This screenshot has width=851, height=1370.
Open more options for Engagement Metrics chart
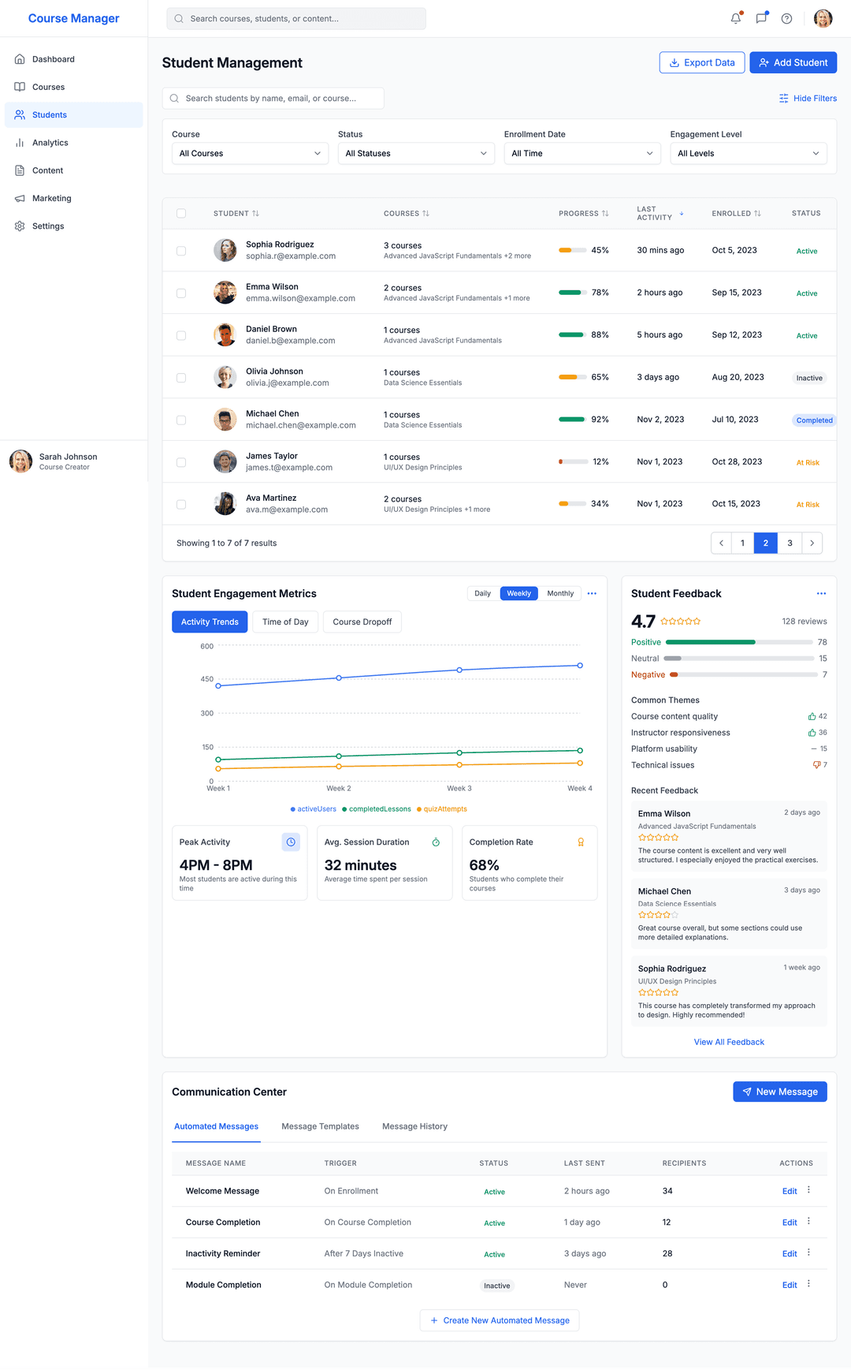(592, 594)
